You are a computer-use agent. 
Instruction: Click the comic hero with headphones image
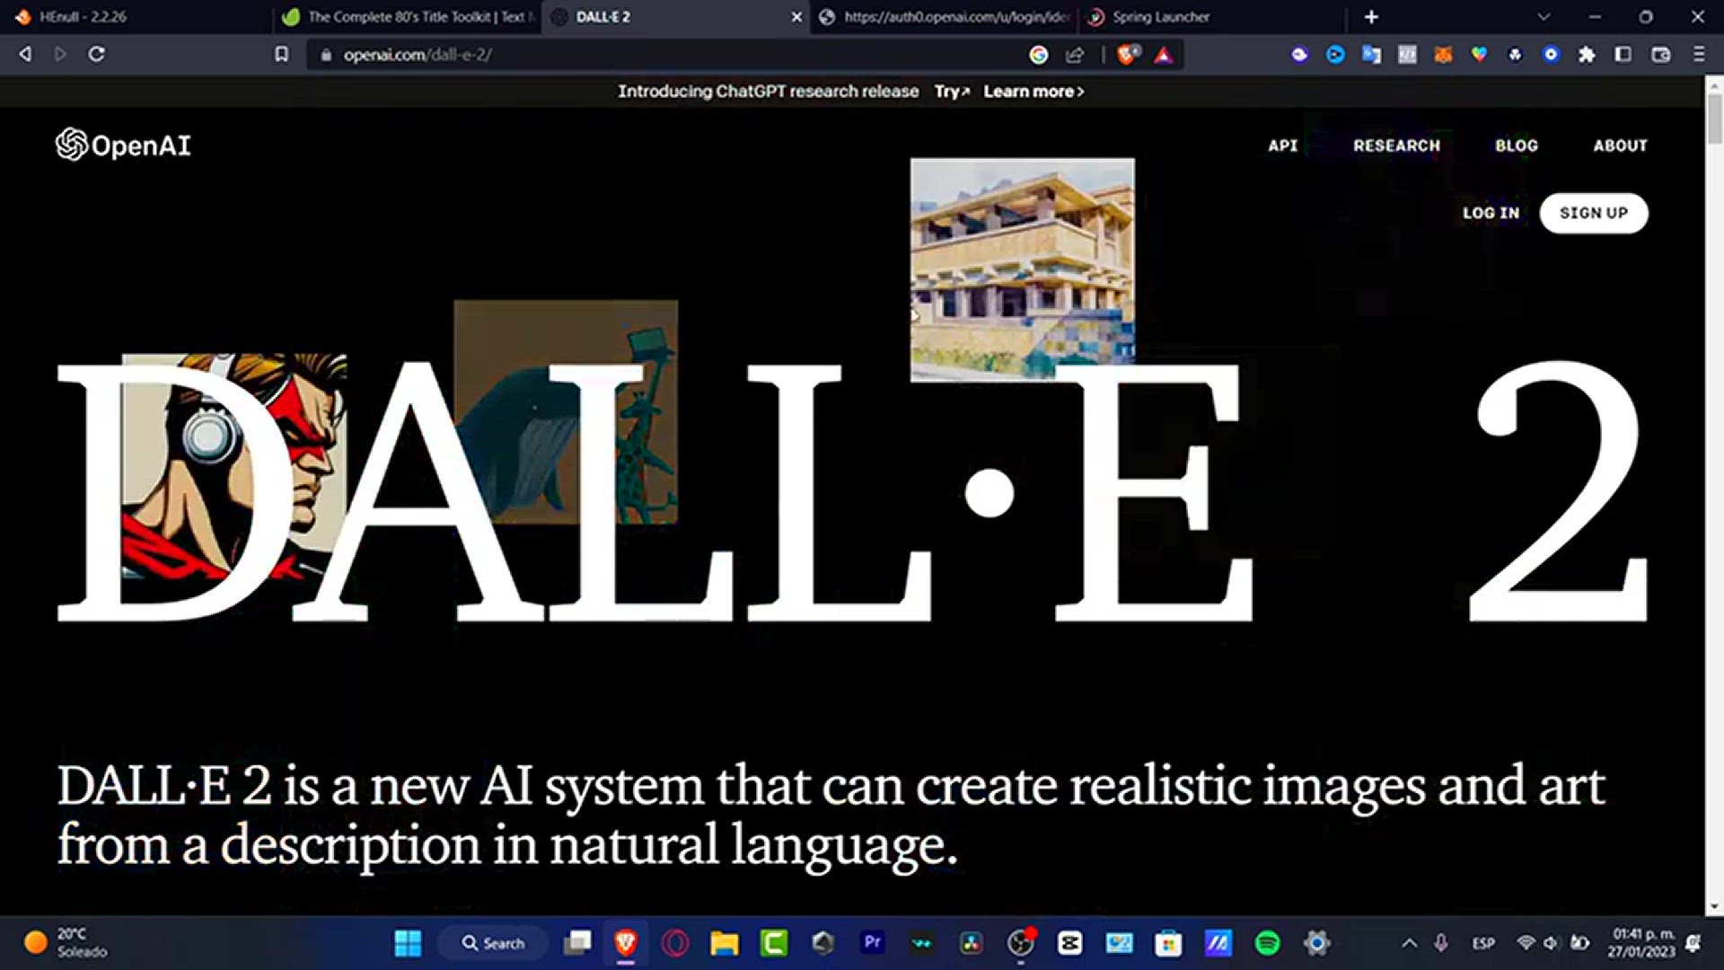pos(233,467)
